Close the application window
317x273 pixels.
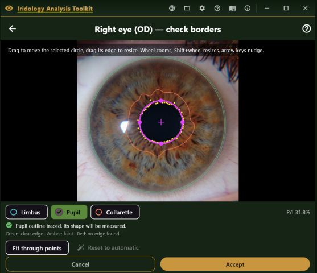pos(305,9)
